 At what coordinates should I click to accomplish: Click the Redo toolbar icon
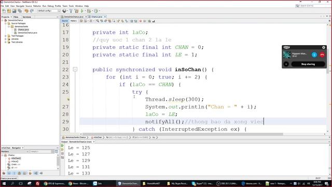point(32,11)
